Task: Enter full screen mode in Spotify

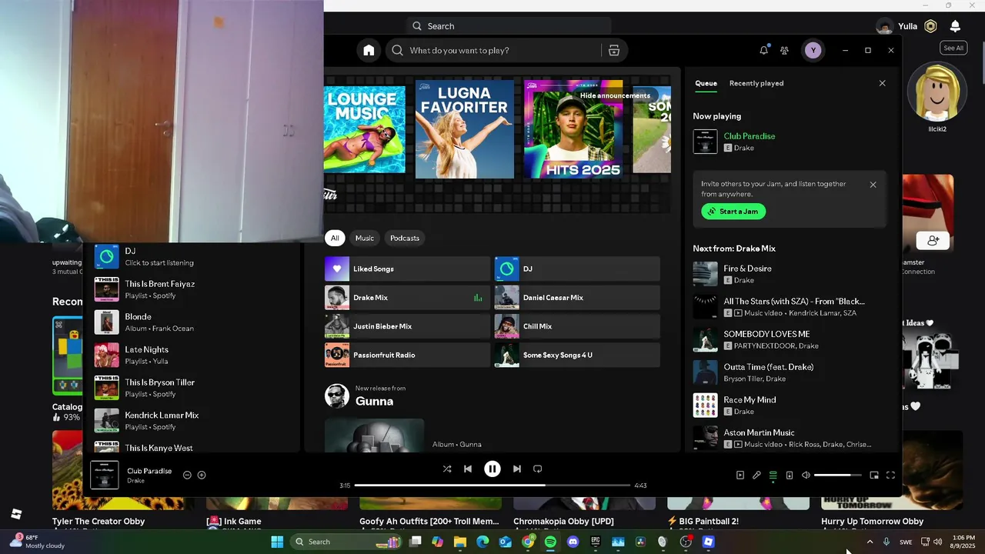Action: [890, 476]
